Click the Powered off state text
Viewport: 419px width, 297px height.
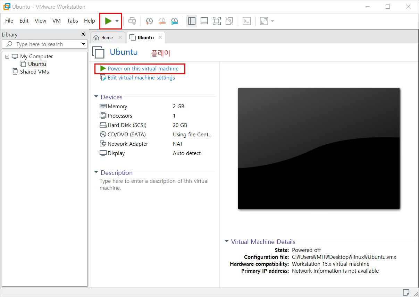pyautogui.click(x=307, y=250)
